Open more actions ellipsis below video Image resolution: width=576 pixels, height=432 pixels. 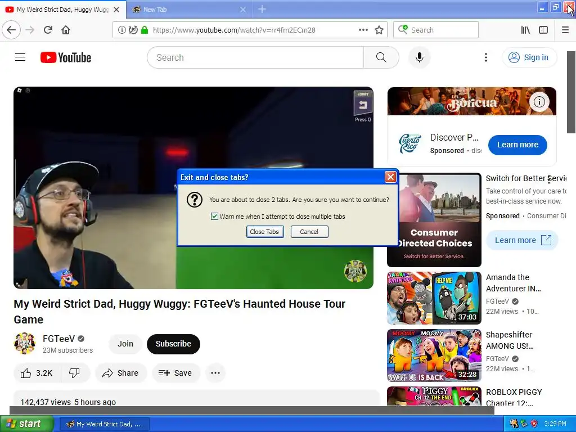tap(215, 373)
